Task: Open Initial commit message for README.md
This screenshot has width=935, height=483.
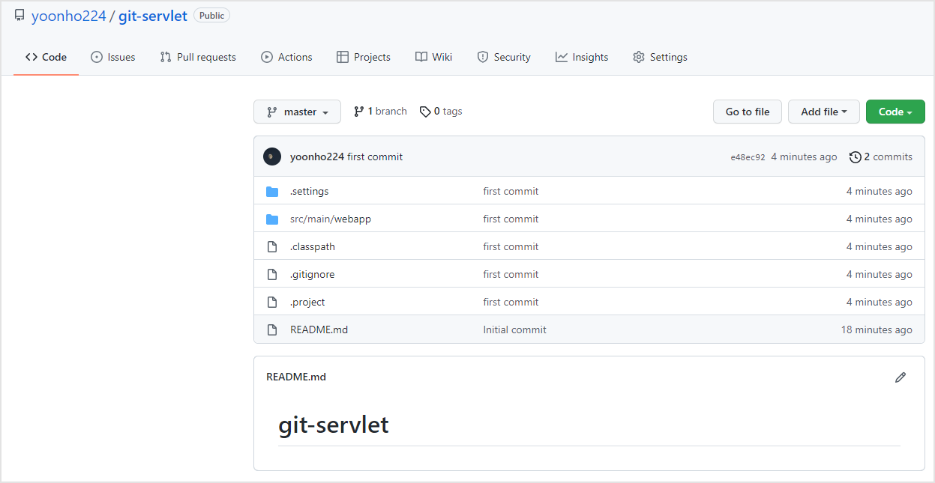Action: (x=515, y=329)
